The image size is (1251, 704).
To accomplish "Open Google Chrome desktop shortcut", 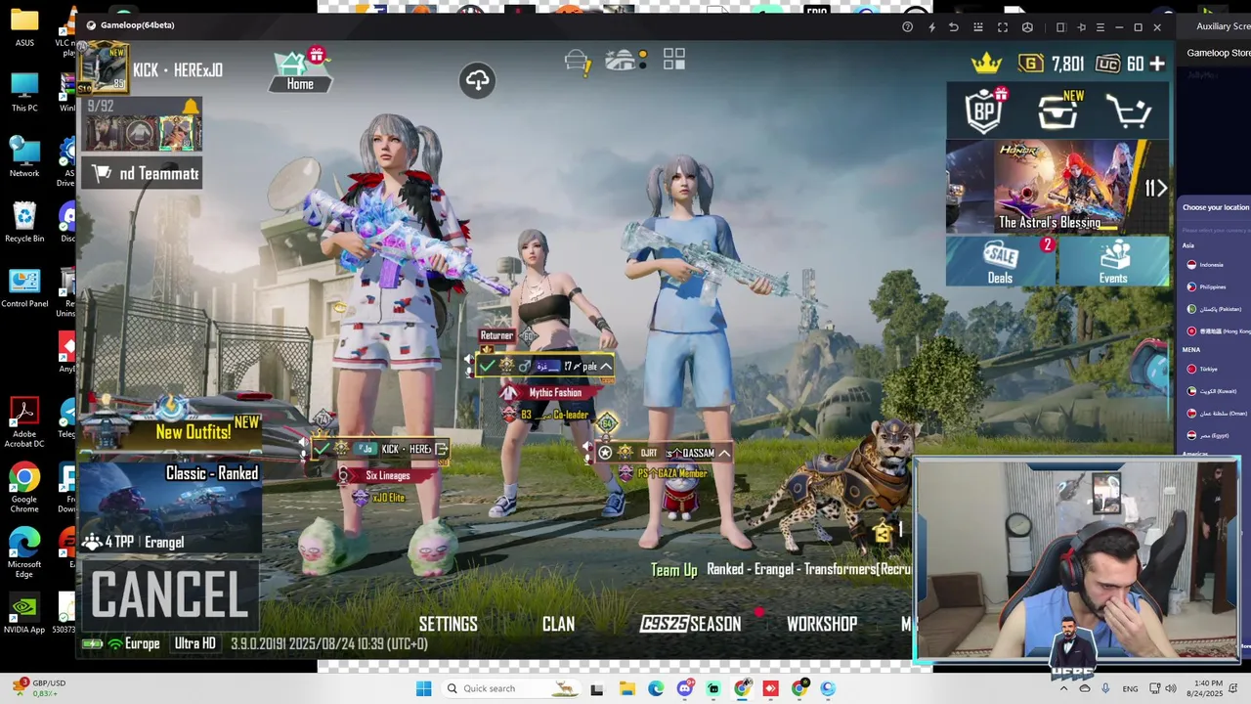I will [24, 487].
